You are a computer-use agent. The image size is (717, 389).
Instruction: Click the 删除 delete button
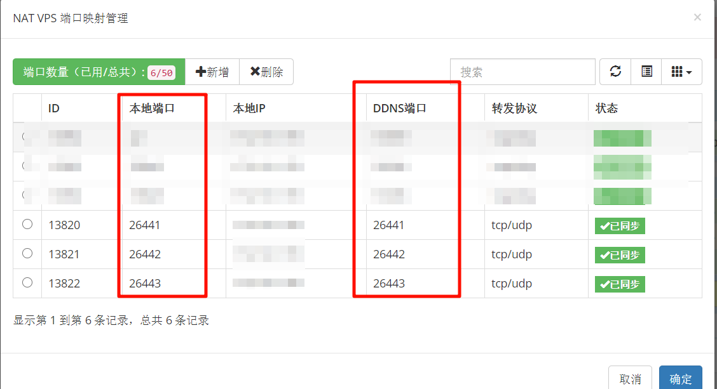pyautogui.click(x=266, y=72)
